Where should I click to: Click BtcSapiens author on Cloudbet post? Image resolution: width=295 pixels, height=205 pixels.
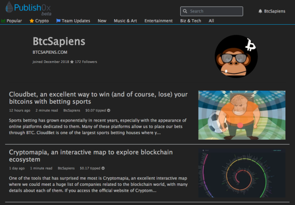72,110
